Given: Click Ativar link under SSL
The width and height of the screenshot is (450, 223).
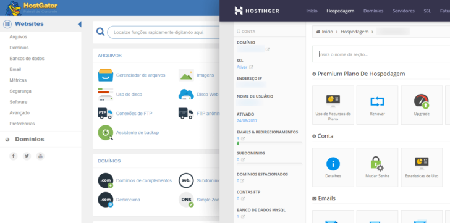Looking at the screenshot, I should tap(242, 67).
